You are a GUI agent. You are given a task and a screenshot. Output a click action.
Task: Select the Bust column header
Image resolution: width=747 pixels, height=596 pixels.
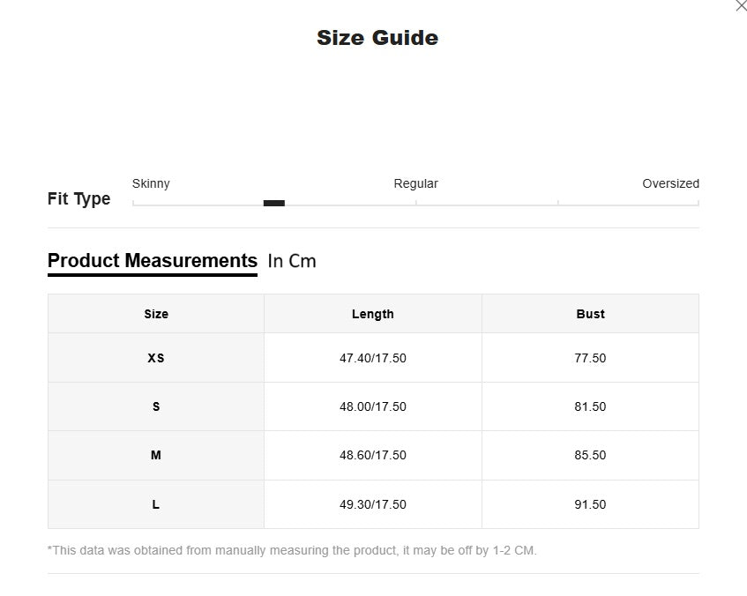pos(590,314)
